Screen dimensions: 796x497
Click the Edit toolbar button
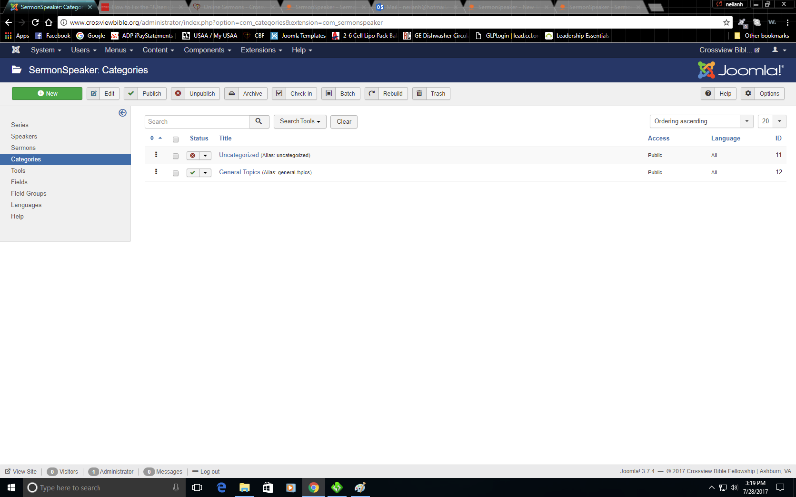tap(103, 93)
